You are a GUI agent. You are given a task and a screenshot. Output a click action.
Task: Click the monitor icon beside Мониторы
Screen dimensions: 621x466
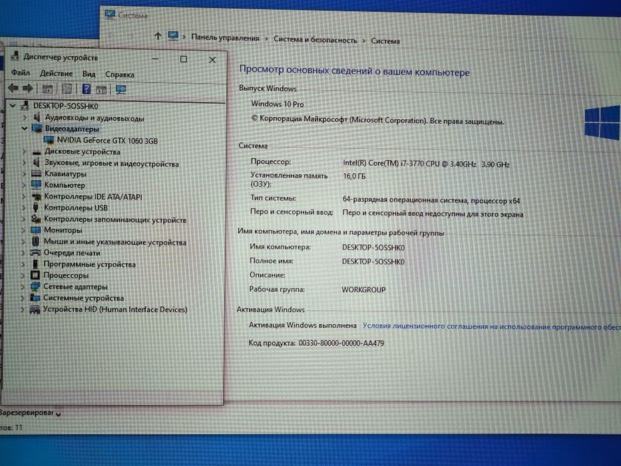pos(36,230)
